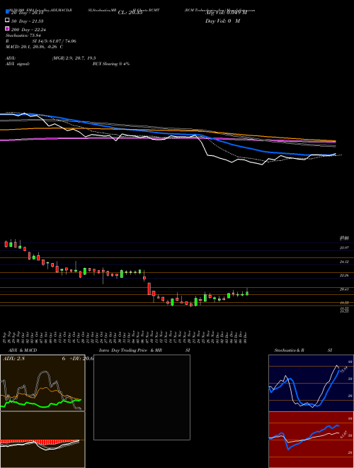The width and height of the screenshot is (354, 468).
Task: Click the red RSI chart panel
Action: (x=311, y=440)
